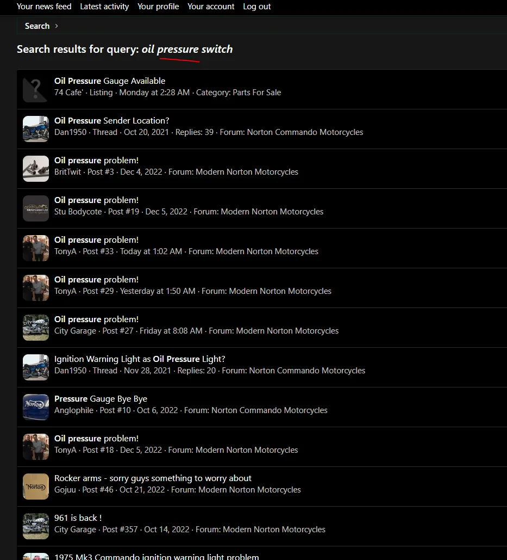Click City Garage avatar beside Post #27
The image size is (507, 560).
36,328
